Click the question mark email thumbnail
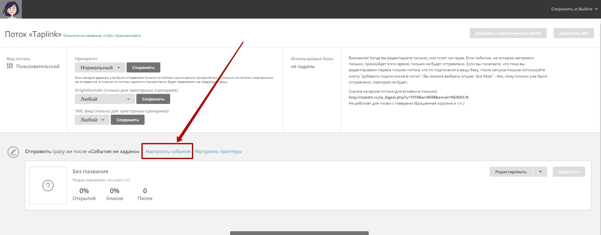This screenshot has height=235, width=601. pos(48,186)
